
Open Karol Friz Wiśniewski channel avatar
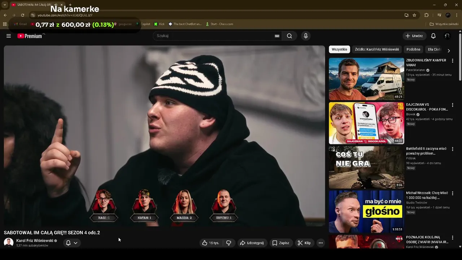tap(9, 243)
